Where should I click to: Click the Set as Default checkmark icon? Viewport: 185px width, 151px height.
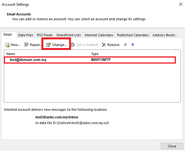pyautogui.click(x=73, y=45)
